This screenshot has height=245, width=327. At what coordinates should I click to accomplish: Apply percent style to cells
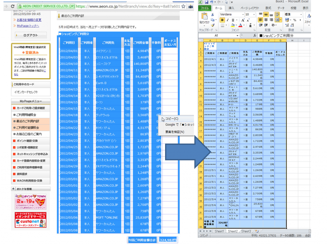click(x=295, y=20)
